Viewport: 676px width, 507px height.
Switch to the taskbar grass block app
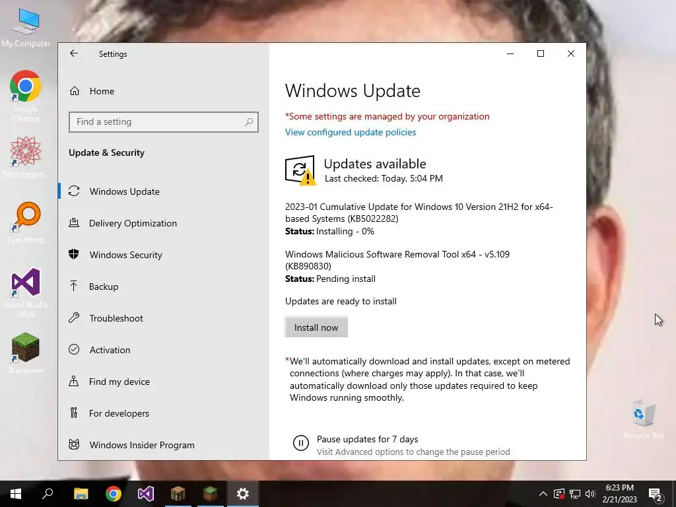(x=211, y=494)
